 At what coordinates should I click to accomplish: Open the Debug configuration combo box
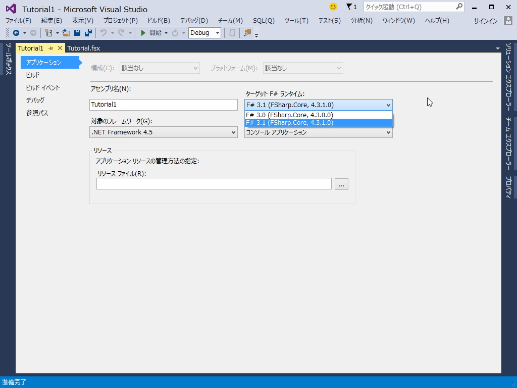(204, 33)
